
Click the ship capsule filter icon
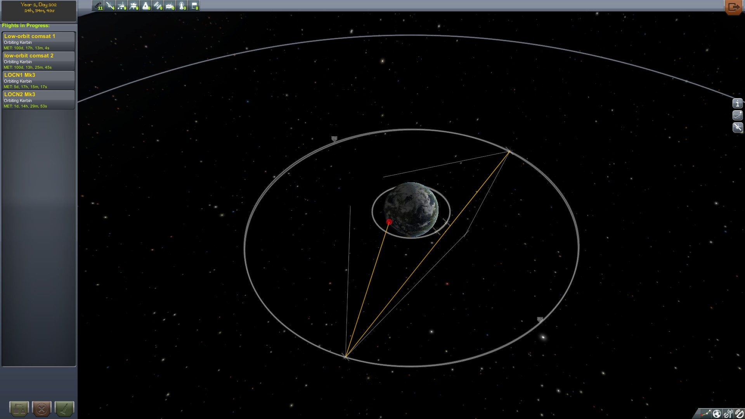[x=146, y=6]
